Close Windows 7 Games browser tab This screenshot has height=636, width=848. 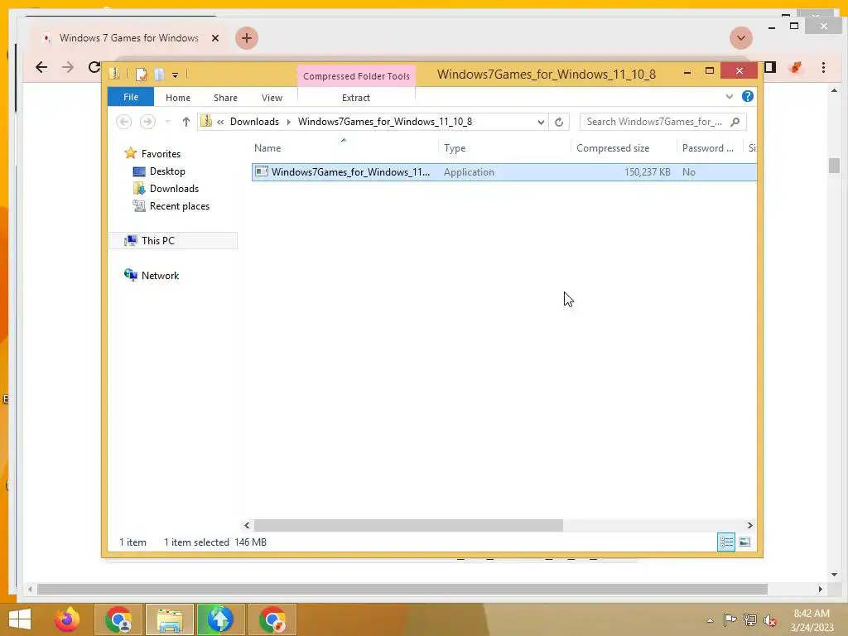pos(215,38)
